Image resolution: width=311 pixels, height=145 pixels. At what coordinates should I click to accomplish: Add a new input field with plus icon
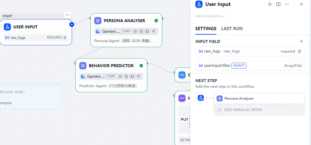301,41
